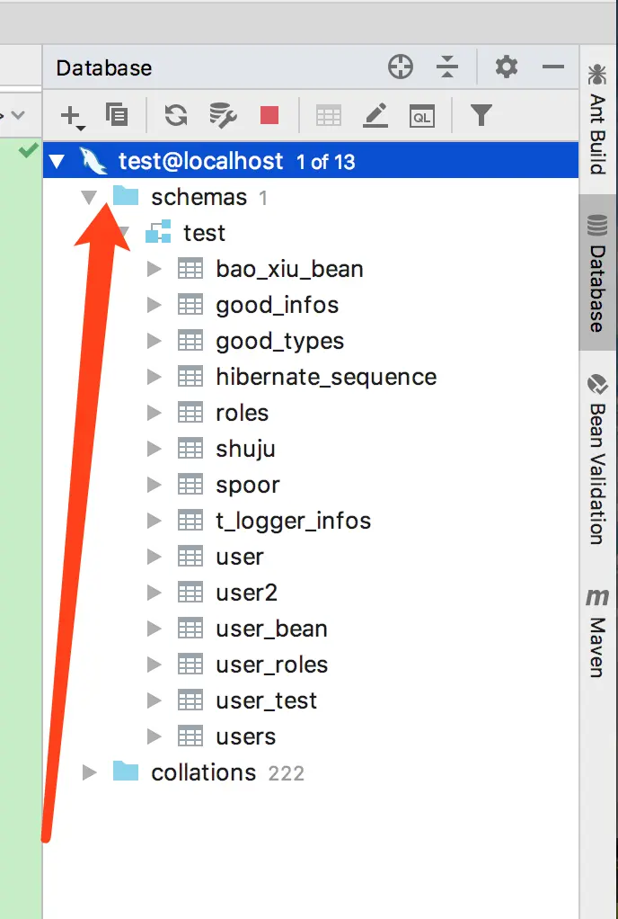Click the red stop/disconnect square icon
Screen dimensions: 618x919
(269, 114)
